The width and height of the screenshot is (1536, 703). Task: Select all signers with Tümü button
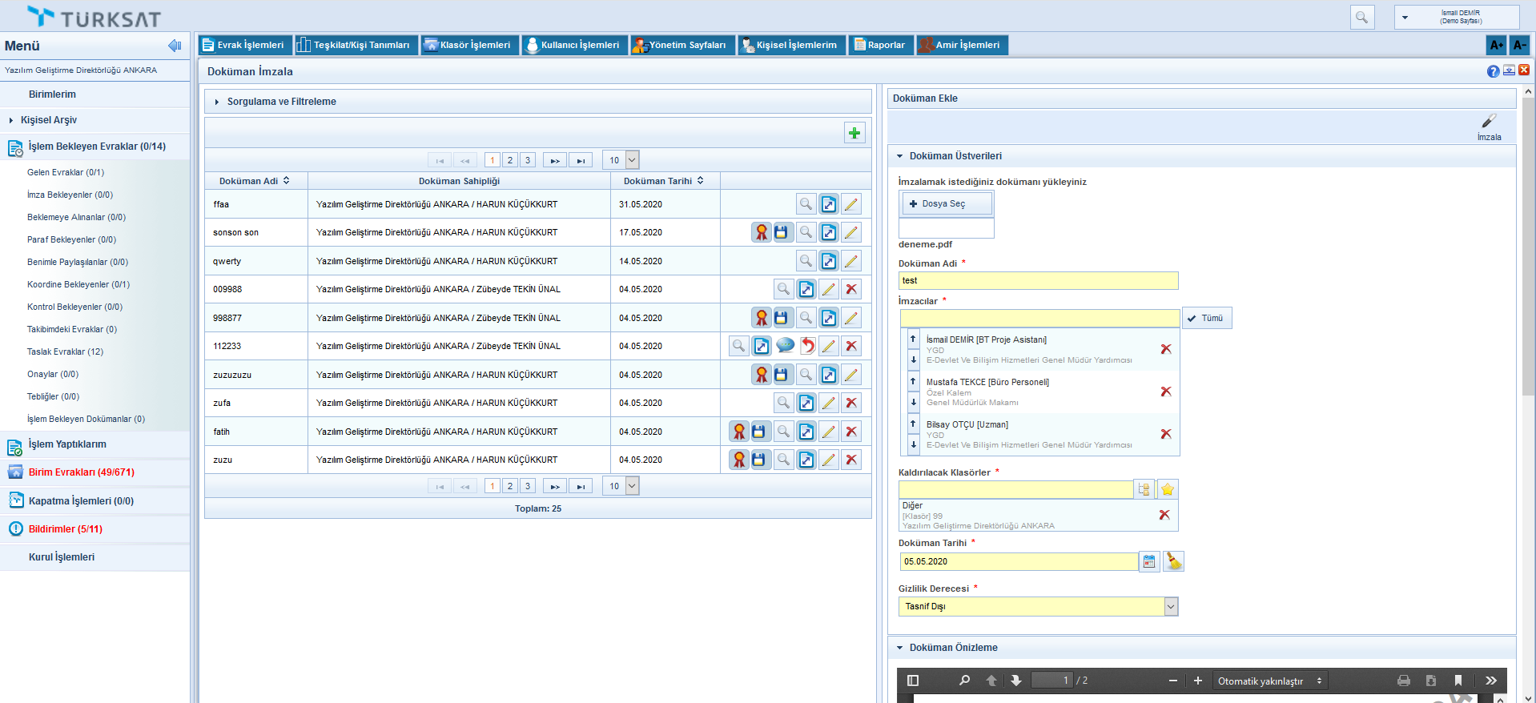pos(1206,318)
